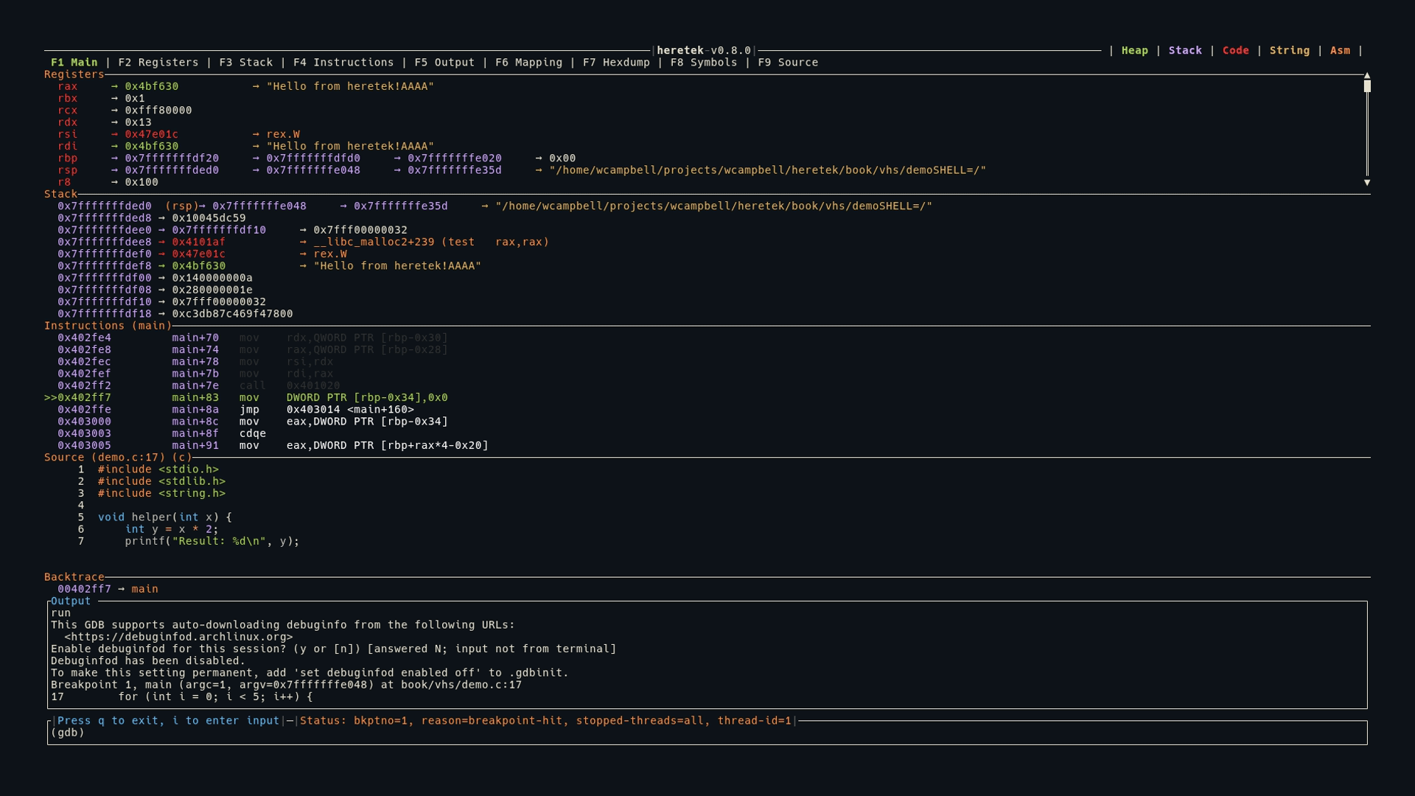1415x796 pixels.
Task: Open the F7 Hexdump tab
Action: (x=616, y=63)
